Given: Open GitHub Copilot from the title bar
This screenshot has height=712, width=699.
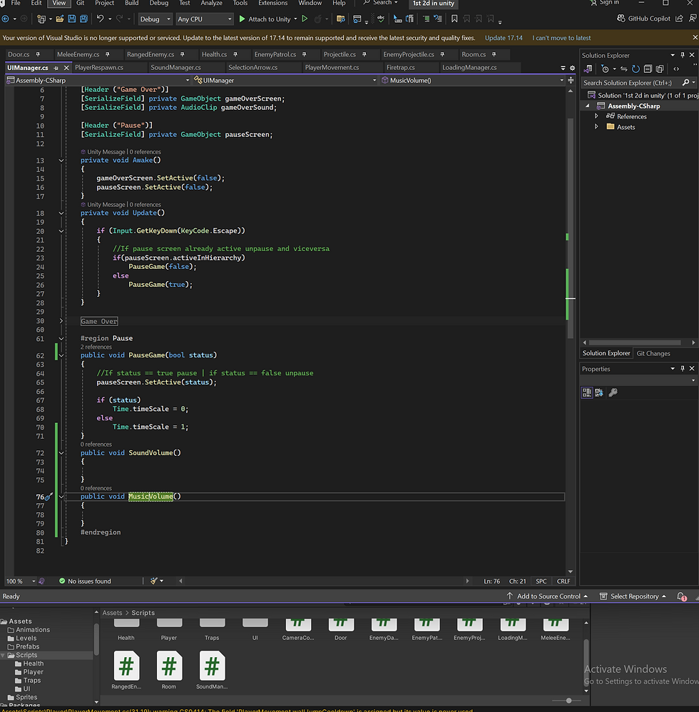Looking at the screenshot, I should pyautogui.click(x=643, y=19).
